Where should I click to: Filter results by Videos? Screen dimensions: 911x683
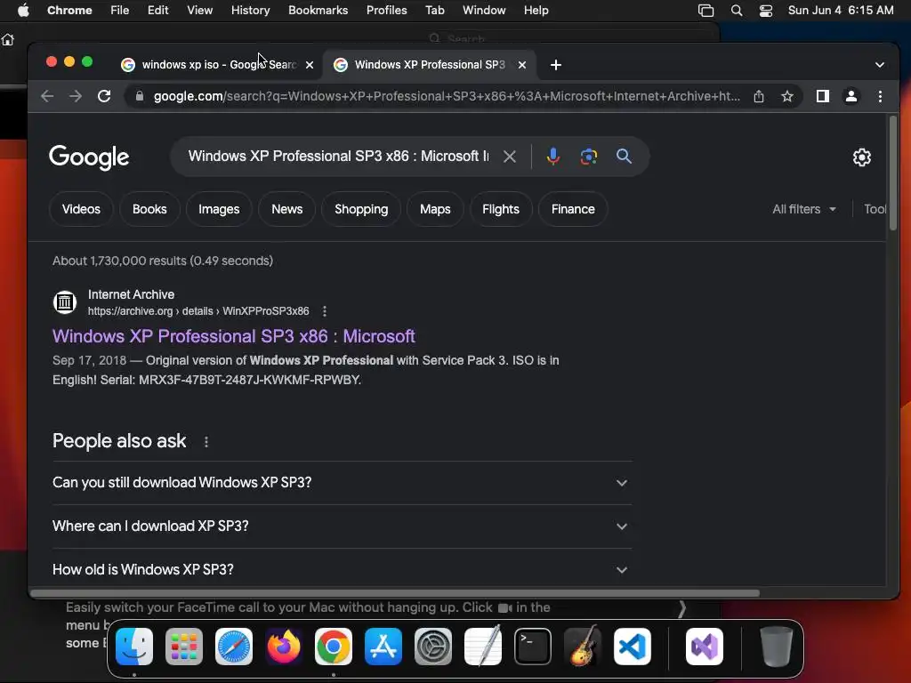81,209
